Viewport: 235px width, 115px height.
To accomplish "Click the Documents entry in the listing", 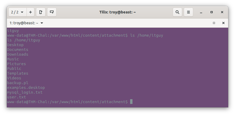I will coord(18,50).
